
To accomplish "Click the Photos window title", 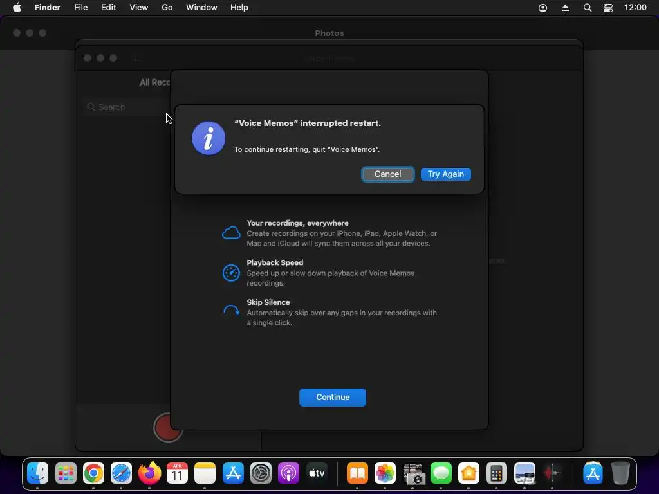I will pos(329,33).
